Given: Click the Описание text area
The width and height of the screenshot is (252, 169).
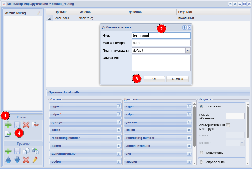Looking at the screenshot, I should pos(161,63).
